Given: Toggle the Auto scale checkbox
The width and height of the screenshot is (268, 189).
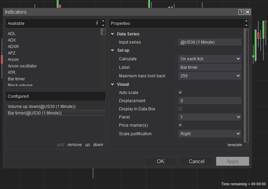Looking at the screenshot, I should point(180,92).
